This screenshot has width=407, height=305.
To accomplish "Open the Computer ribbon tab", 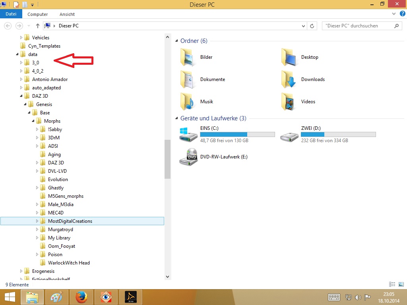I will coord(38,14).
